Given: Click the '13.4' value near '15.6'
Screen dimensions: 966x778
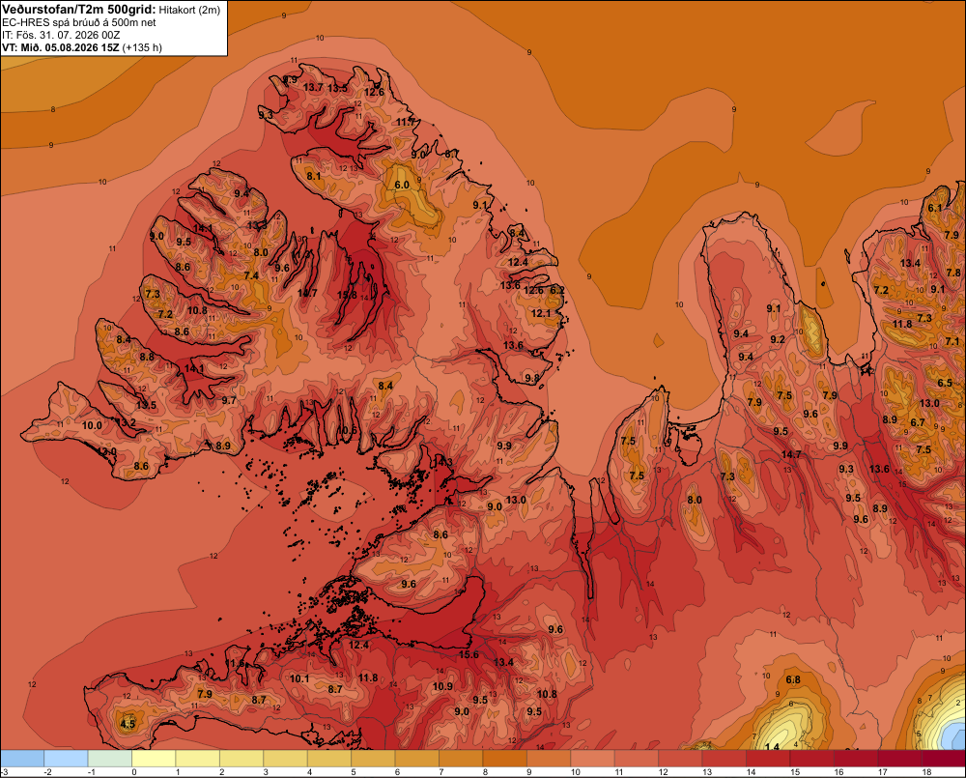Looking at the screenshot, I should (503, 662).
